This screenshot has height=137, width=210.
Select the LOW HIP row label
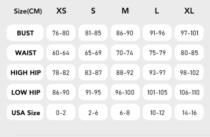click(x=25, y=92)
